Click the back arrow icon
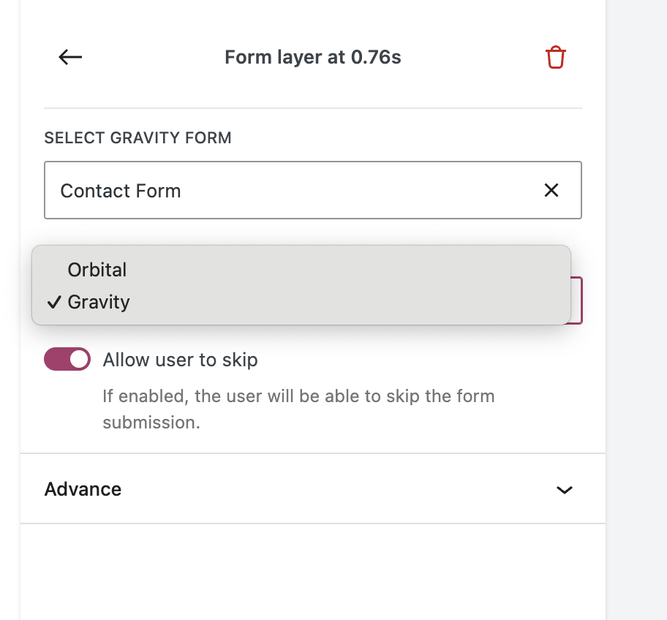The width and height of the screenshot is (667, 620). (x=70, y=57)
